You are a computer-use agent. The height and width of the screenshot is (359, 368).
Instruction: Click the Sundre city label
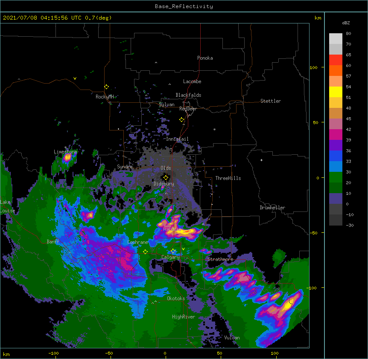[x=125, y=167]
